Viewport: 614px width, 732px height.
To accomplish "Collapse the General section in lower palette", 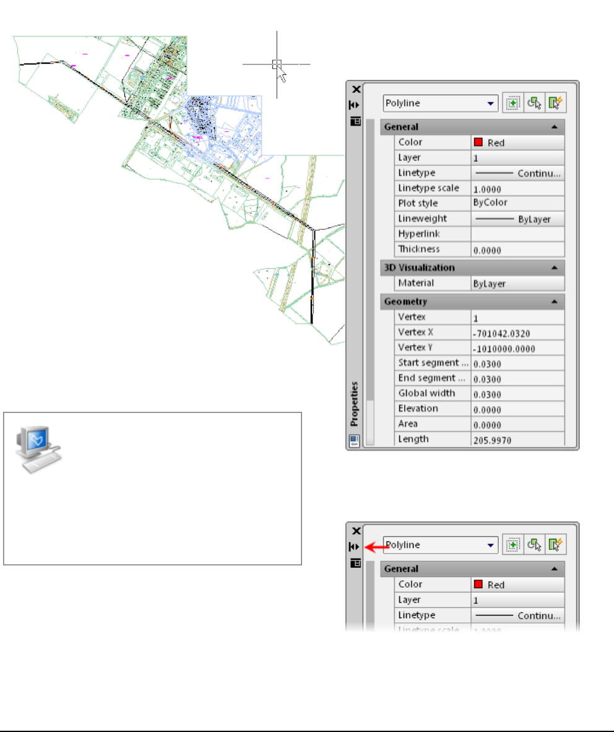I will (555, 569).
